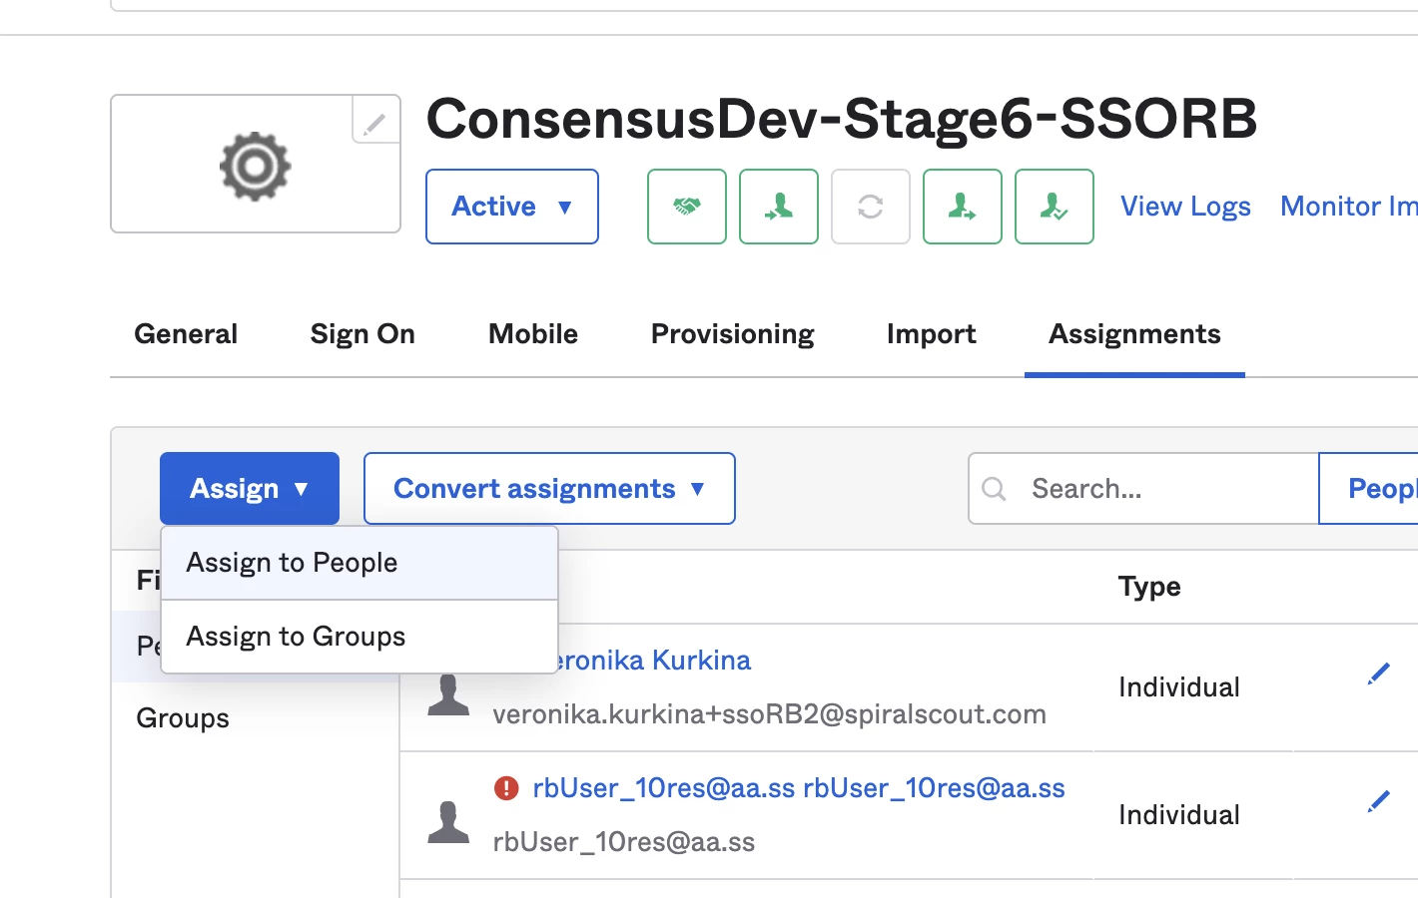Select Groups filter in sidebar
The image size is (1418, 898).
[183, 718]
